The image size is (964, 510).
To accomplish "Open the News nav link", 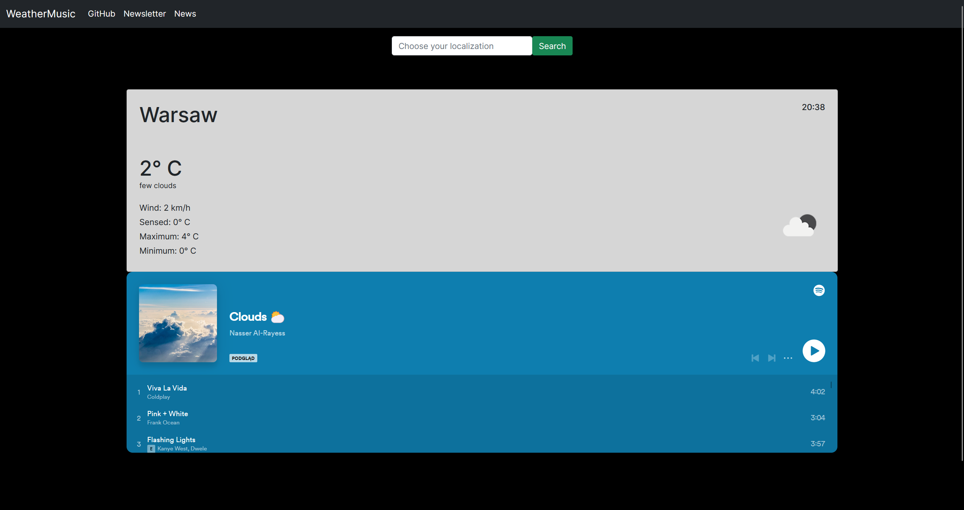I will tap(185, 14).
